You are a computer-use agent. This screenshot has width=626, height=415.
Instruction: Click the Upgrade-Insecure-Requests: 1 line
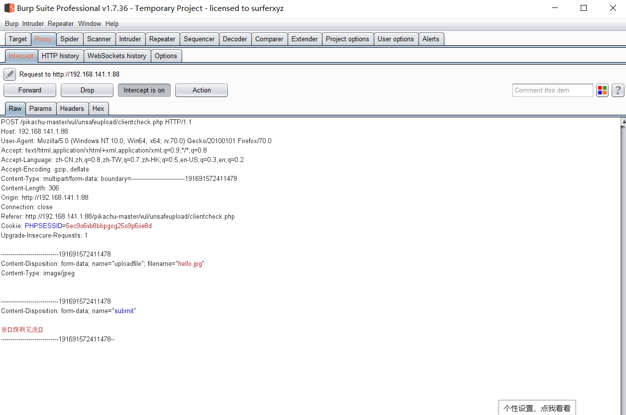click(x=44, y=235)
